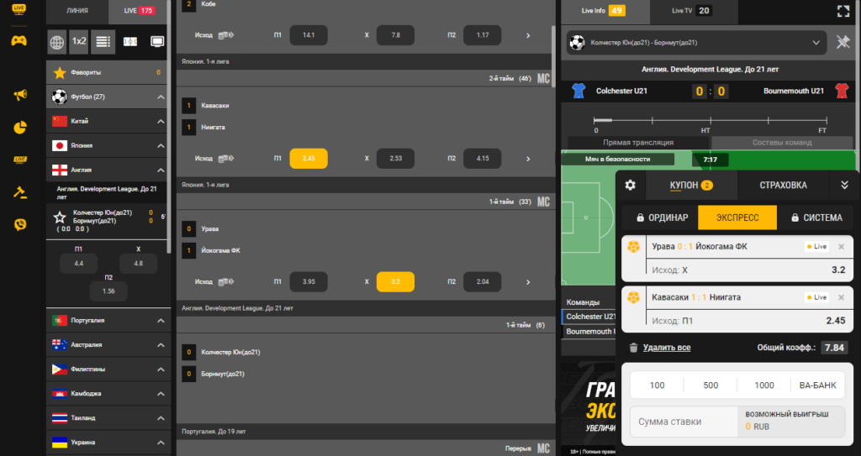Deselect highlighted П1 odds 2.45 for Кавасаки
Image resolution: width=861 pixels, height=456 pixels.
[x=309, y=159]
